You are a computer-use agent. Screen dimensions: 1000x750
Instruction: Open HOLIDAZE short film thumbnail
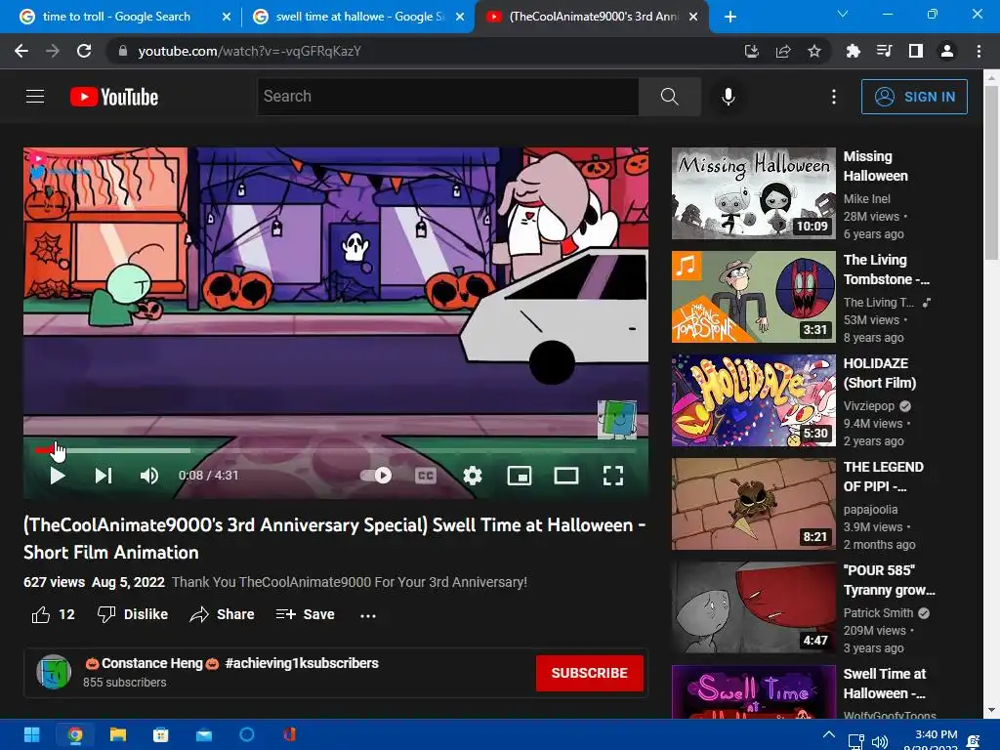coord(754,400)
